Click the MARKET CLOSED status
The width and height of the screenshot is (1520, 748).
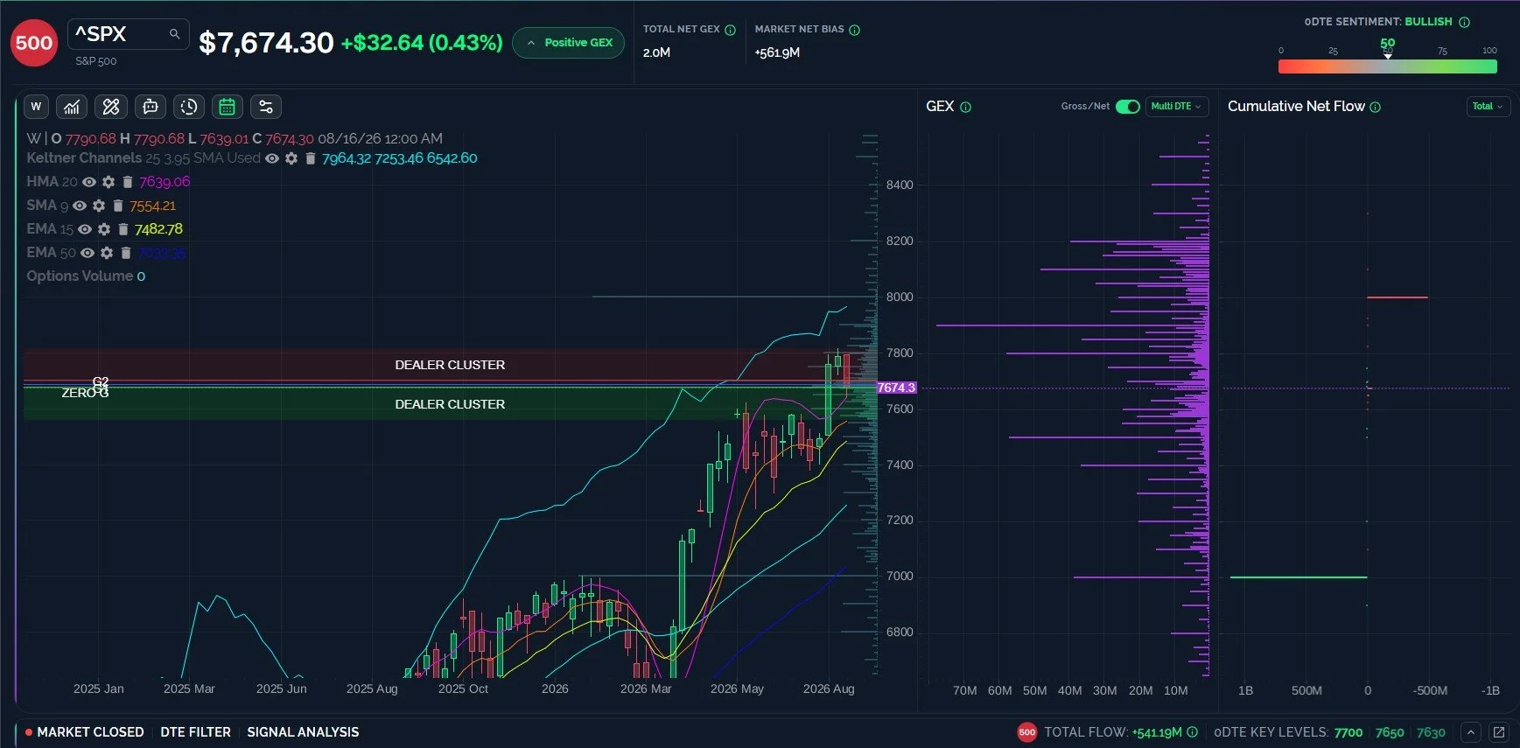pos(85,732)
